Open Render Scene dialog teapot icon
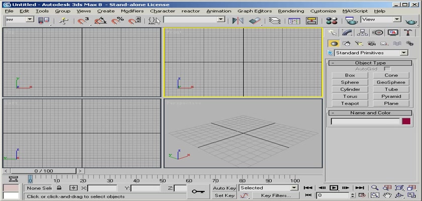The width and height of the screenshot is (422, 201). 351,21
